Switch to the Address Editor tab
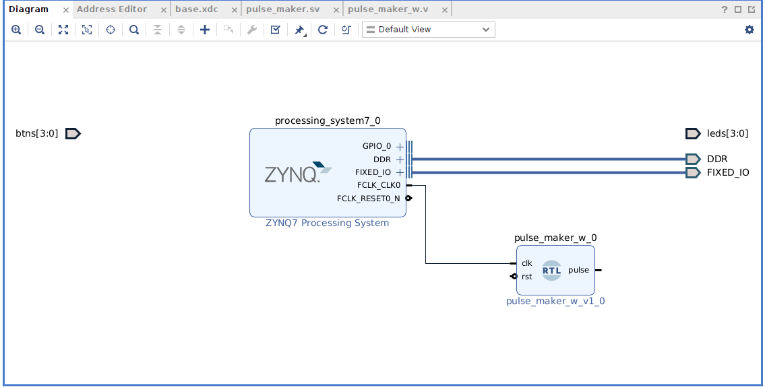The width and height of the screenshot is (765, 387). [112, 9]
